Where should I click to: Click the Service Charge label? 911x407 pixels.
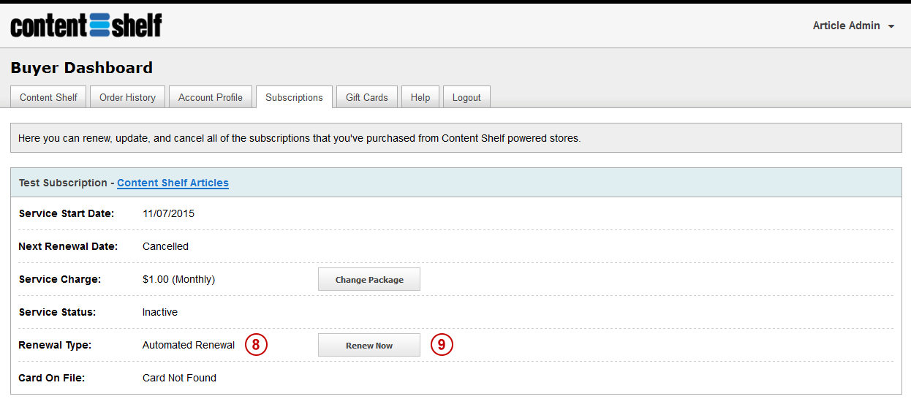coord(60,279)
